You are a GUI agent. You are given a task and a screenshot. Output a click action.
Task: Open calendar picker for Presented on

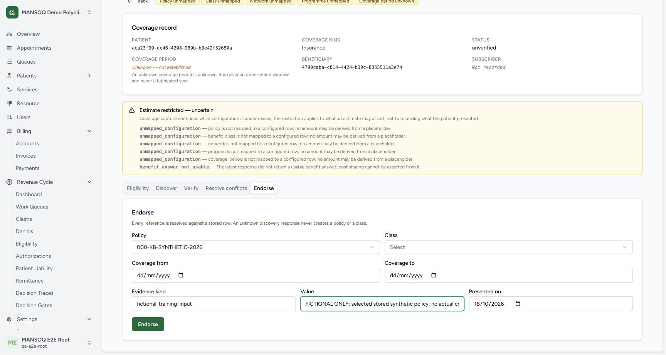coord(518,304)
